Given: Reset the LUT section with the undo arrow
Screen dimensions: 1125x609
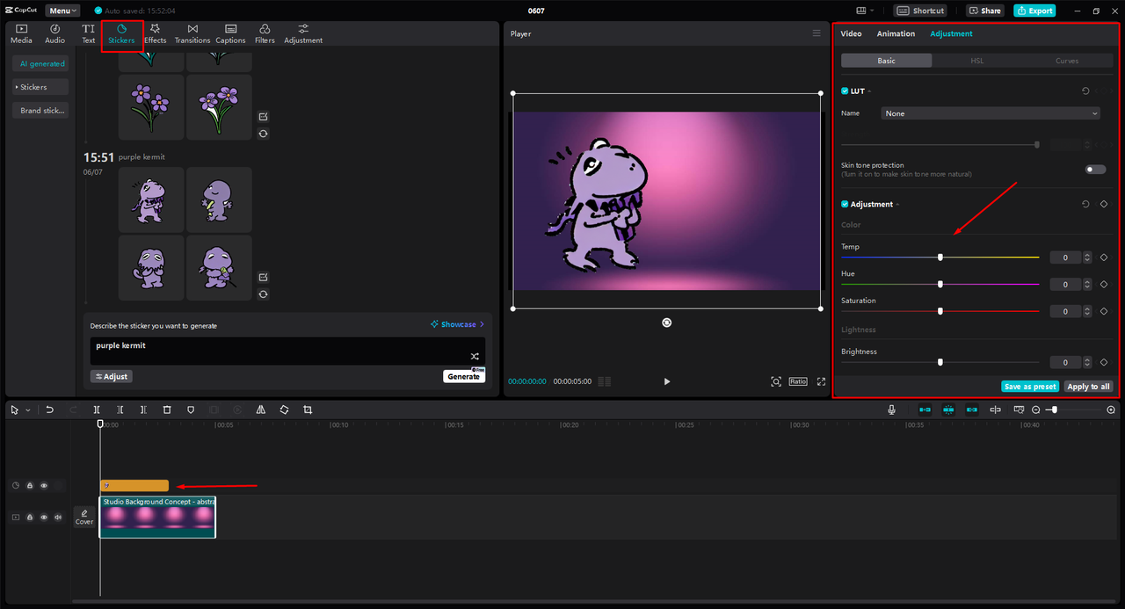Looking at the screenshot, I should click(x=1085, y=91).
